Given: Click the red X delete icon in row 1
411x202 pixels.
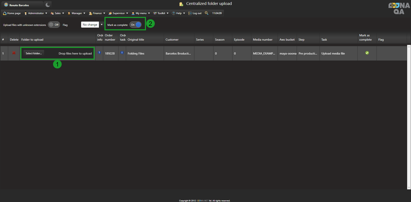Looking at the screenshot, I should click(14, 53).
